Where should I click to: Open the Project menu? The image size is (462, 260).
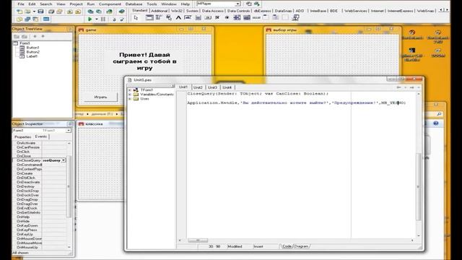pos(76,4)
